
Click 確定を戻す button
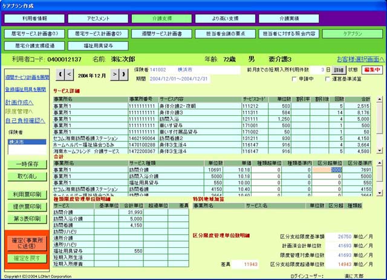[27, 258]
